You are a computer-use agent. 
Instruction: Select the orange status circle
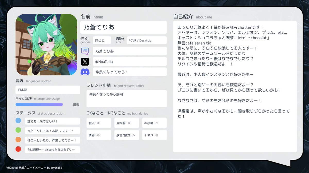point(18,139)
